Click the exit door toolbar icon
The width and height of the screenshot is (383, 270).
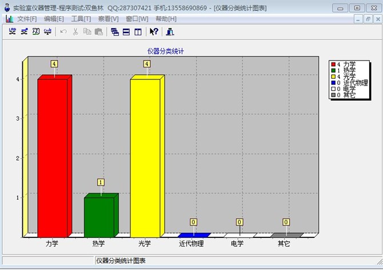[x=170, y=32]
